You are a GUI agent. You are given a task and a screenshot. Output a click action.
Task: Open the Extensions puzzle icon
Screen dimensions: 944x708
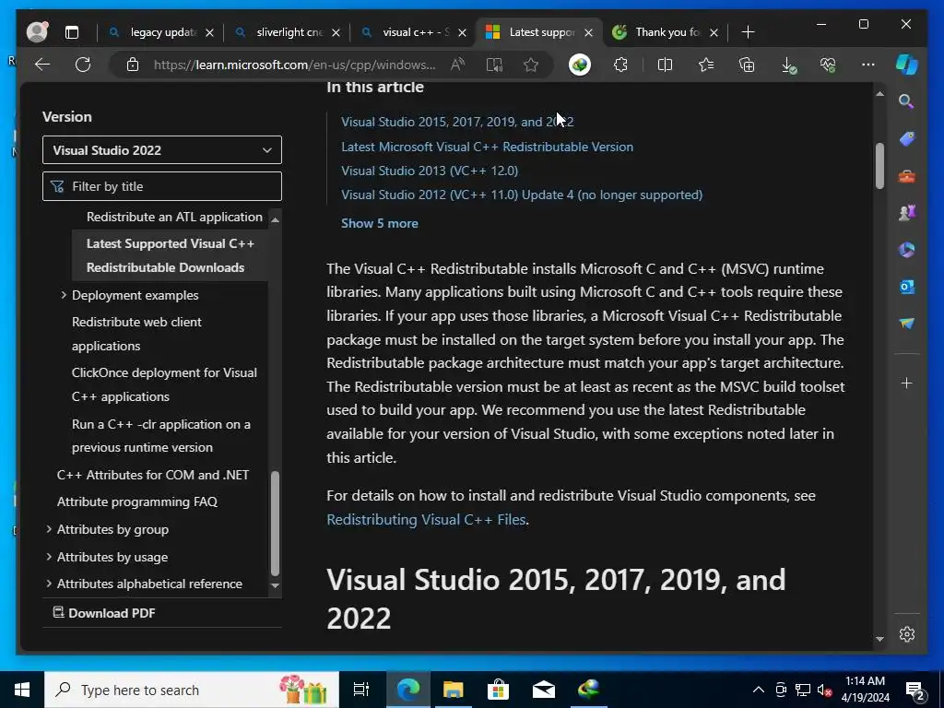(620, 65)
